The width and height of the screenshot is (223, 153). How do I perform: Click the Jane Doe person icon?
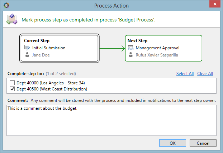click(x=27, y=55)
